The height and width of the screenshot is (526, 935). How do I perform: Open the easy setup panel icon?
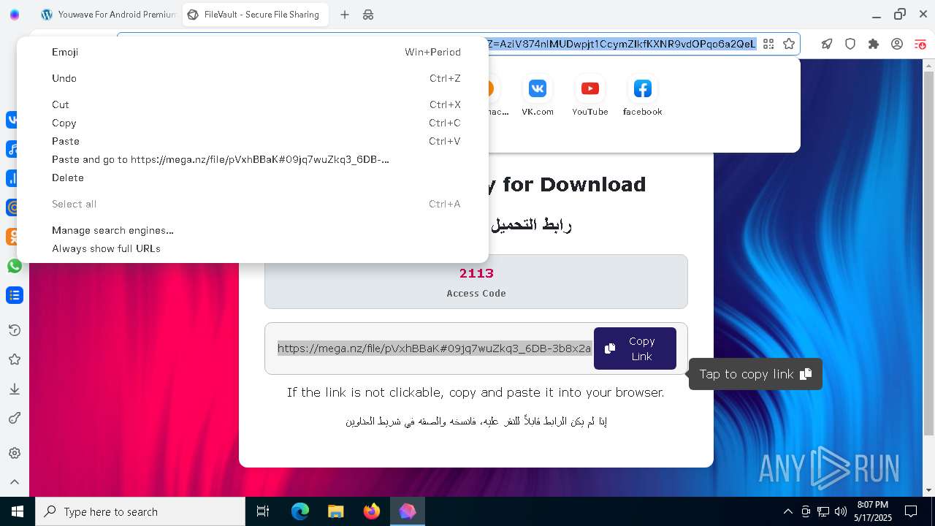pos(920,44)
